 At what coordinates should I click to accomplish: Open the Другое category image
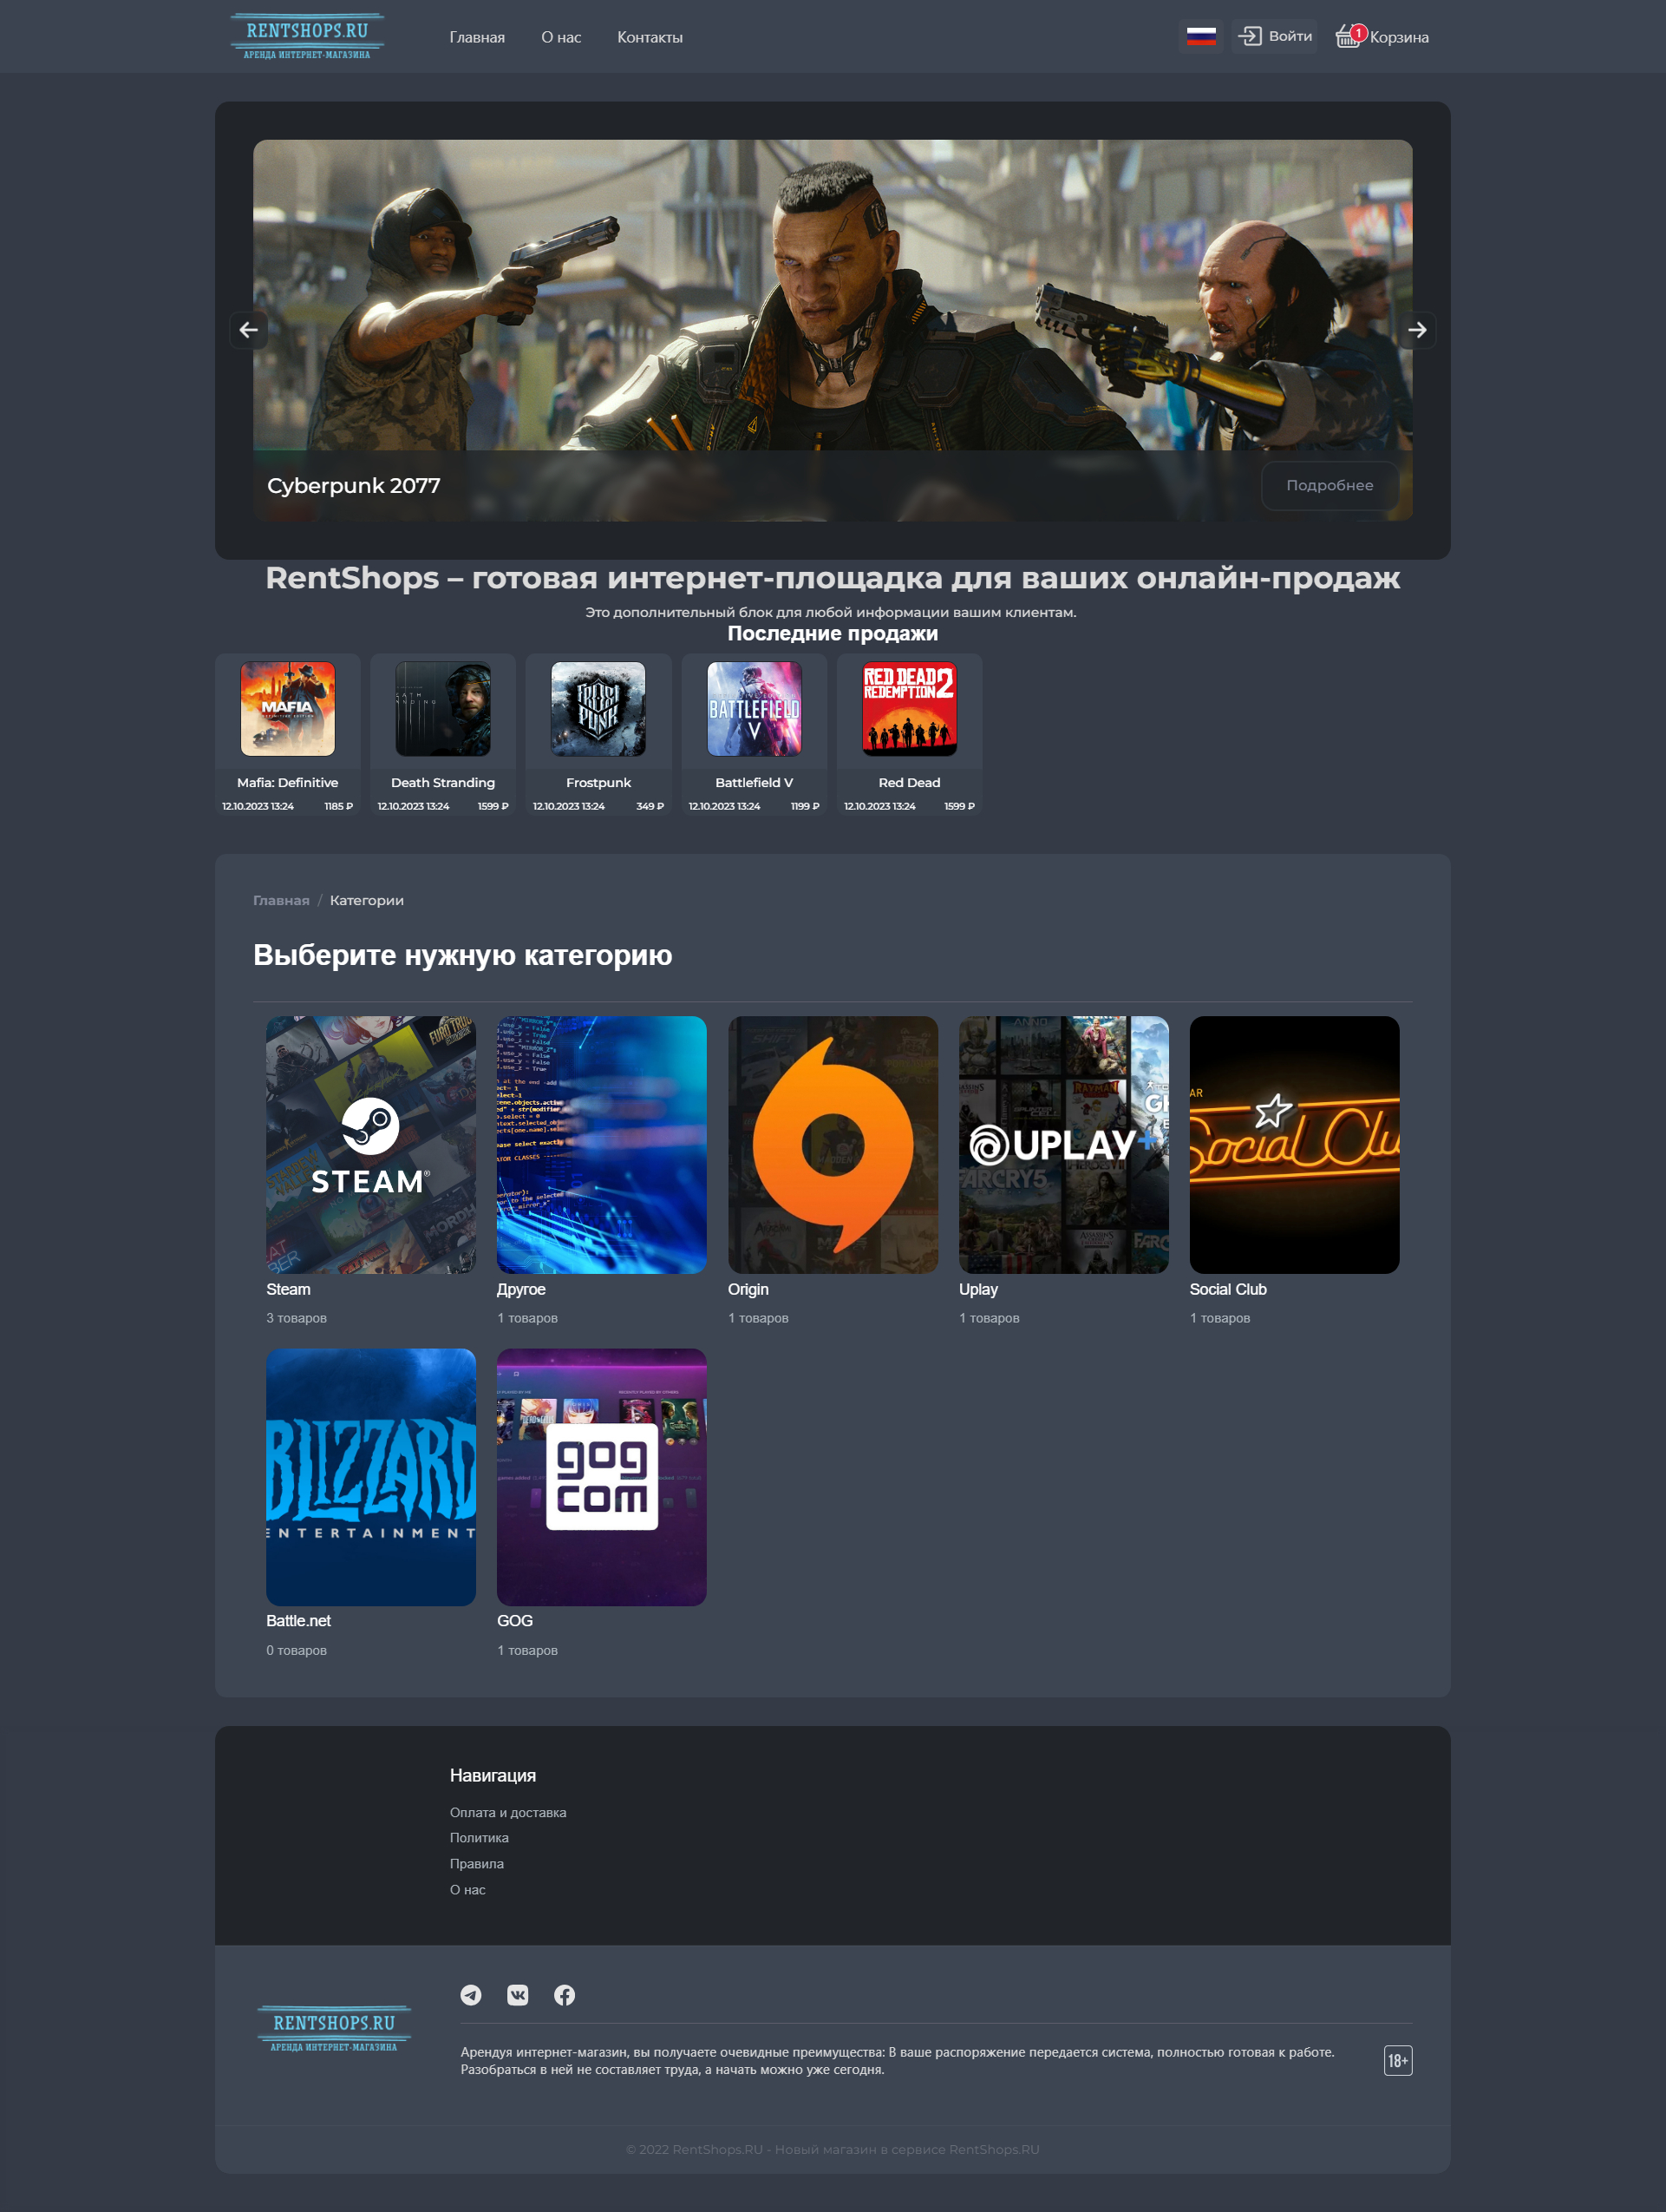[x=602, y=1145]
